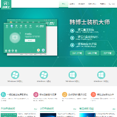This screenshot has height=117, width=117.
Task: Open the 首页 home tab in navigation
Action: coord(63,4)
